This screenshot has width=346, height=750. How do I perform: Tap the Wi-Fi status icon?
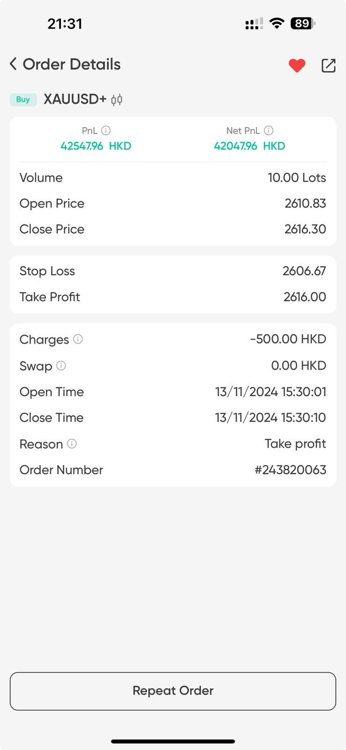click(277, 23)
